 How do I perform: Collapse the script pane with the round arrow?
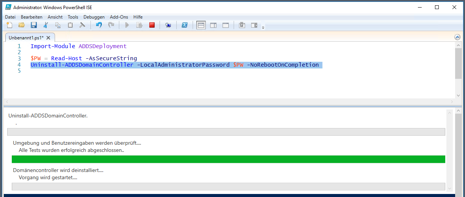click(x=457, y=37)
